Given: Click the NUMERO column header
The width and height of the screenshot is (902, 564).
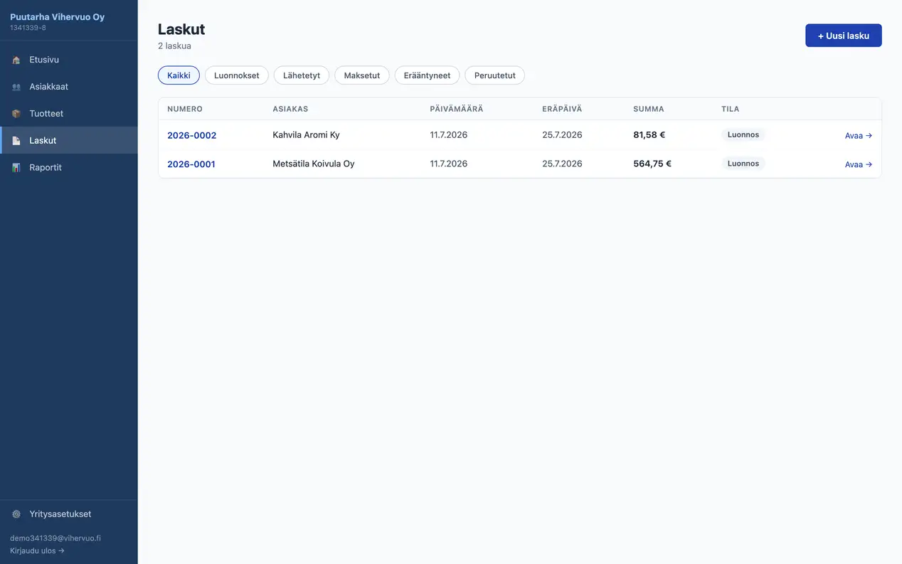Looking at the screenshot, I should tap(185, 109).
